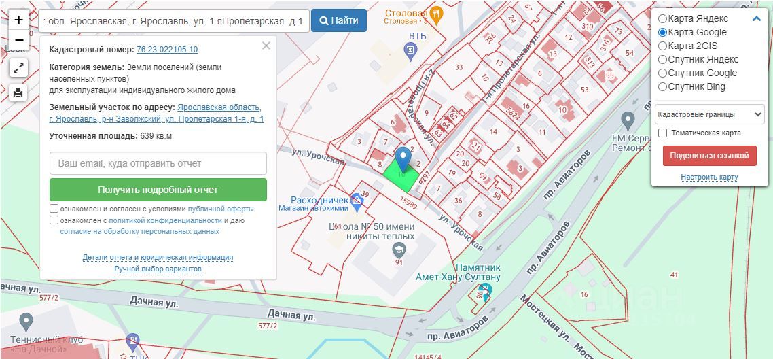This screenshot has width=773, height=359.
Task: Select Спутник Яндекс layer
Action: coord(662,59)
